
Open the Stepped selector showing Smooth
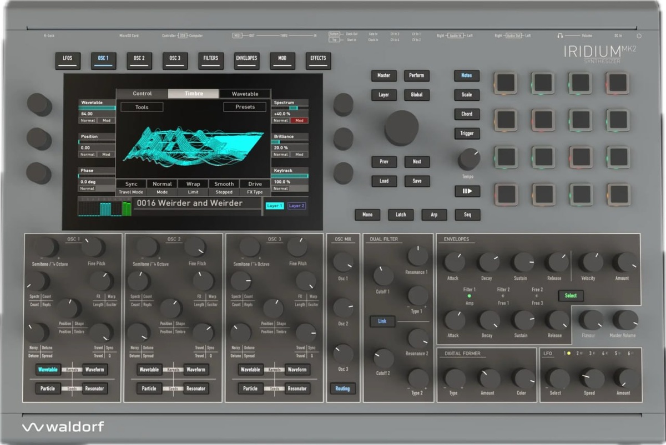coord(224,187)
